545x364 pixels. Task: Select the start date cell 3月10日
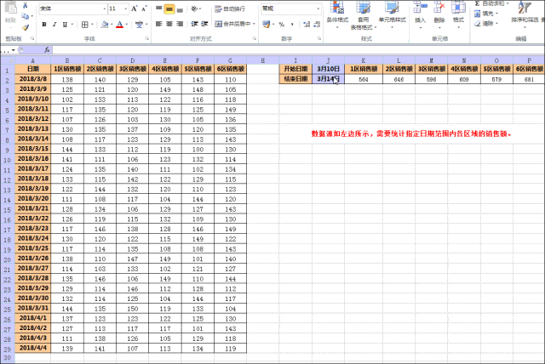pyautogui.click(x=328, y=69)
